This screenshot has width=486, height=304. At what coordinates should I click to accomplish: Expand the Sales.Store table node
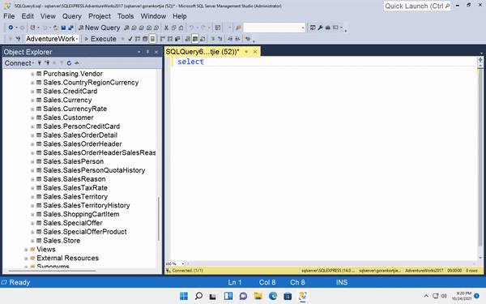tap(32, 241)
